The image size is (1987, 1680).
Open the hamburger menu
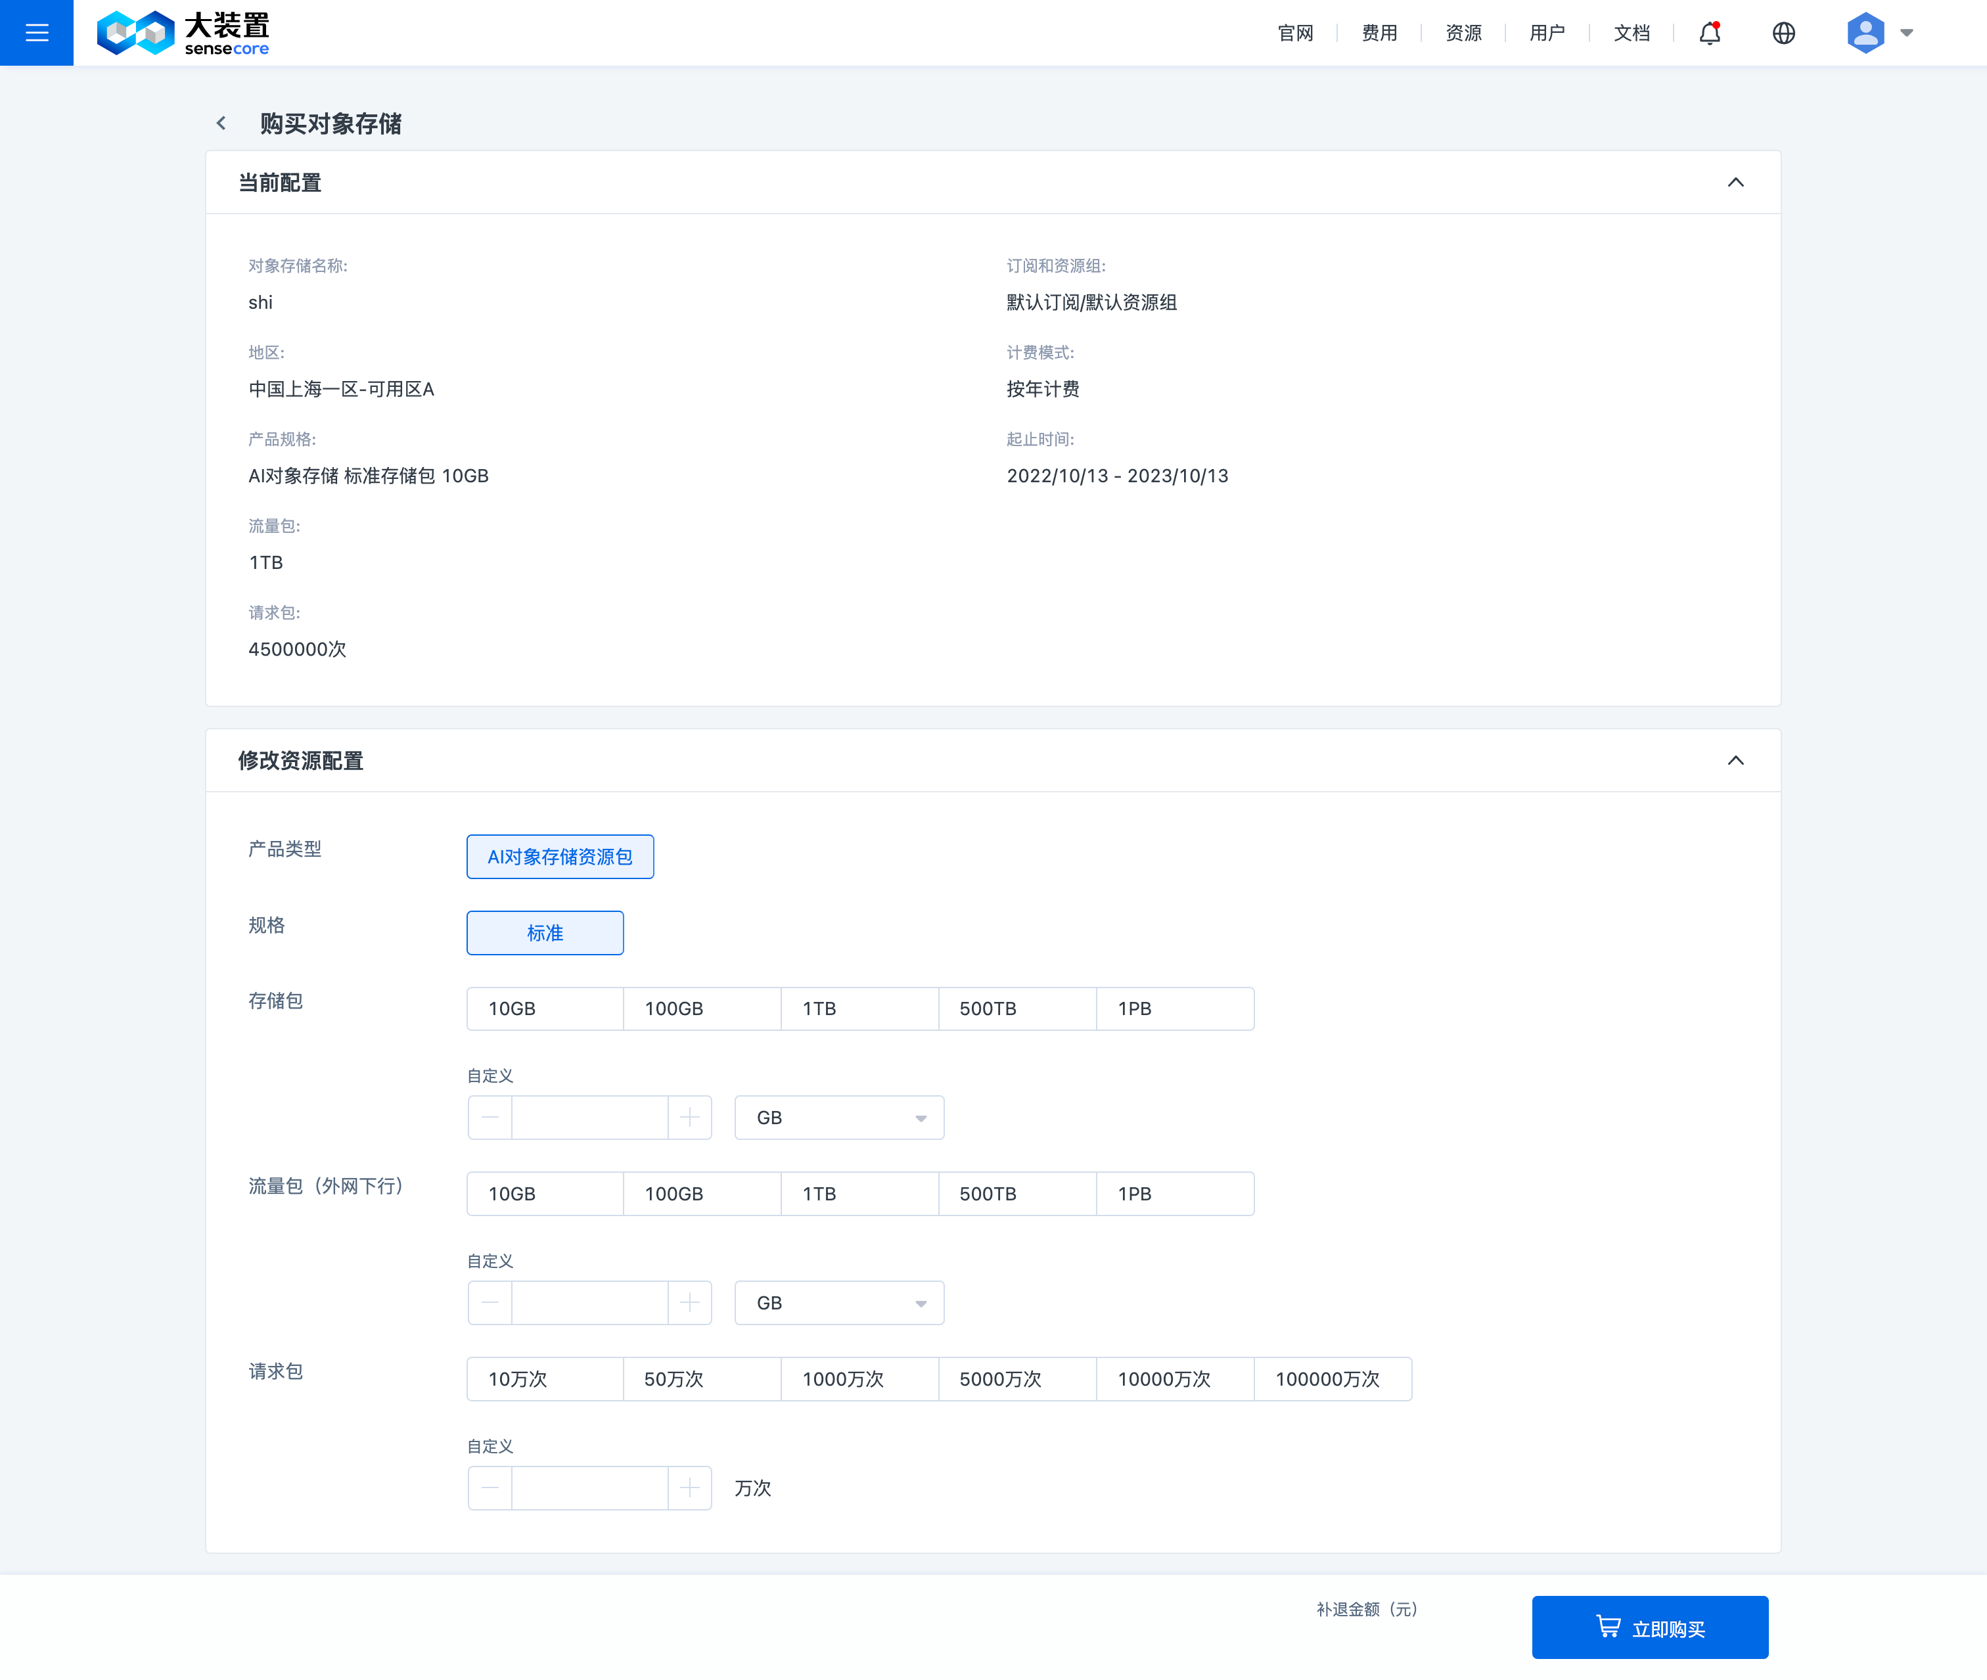coord(36,32)
